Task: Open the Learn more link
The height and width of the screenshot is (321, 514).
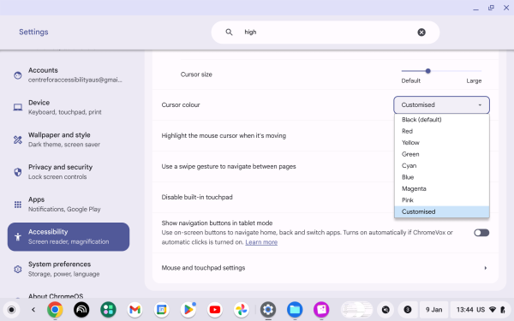Action: pos(261,242)
